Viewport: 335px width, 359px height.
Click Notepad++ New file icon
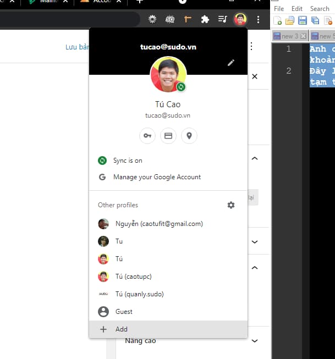pos(277,20)
